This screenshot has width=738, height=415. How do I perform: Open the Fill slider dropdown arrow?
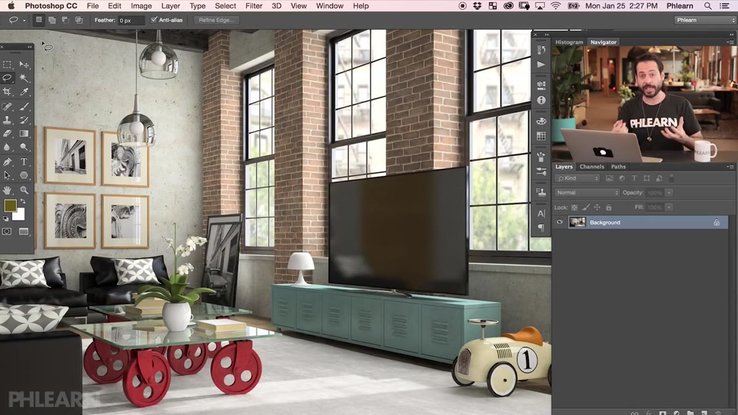tap(669, 207)
